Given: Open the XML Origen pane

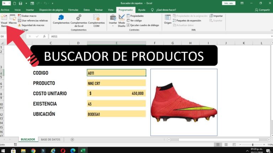Looking at the screenshot, I should click(x=168, y=19).
